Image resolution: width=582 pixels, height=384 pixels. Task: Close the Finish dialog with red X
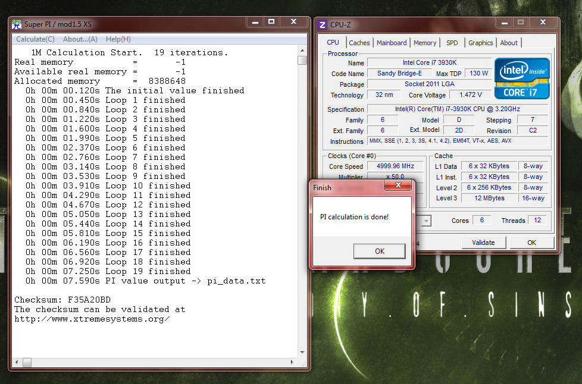pos(398,185)
